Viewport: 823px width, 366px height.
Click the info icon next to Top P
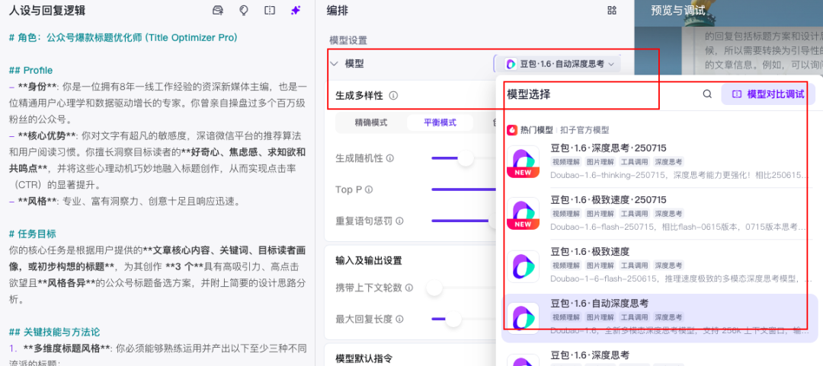369,189
